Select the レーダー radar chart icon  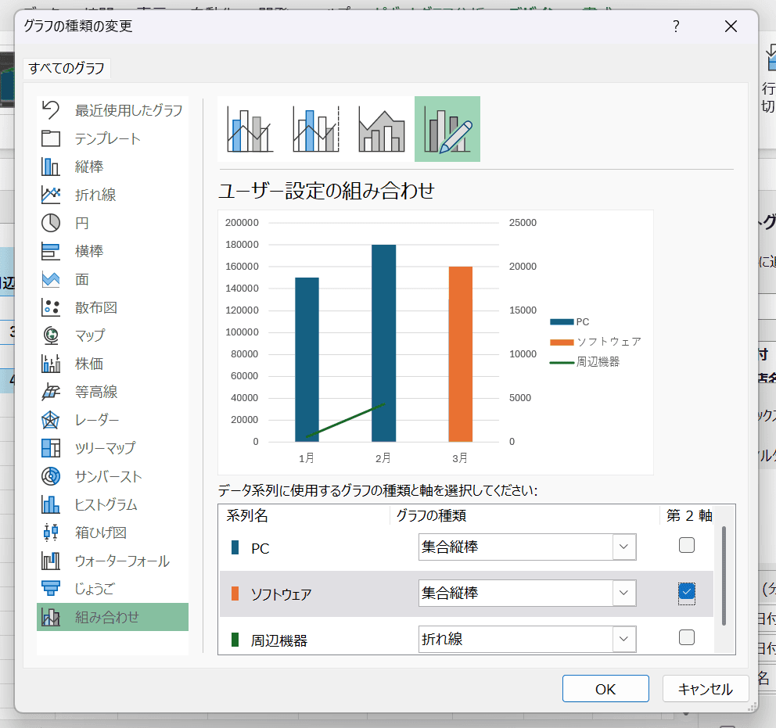pyautogui.click(x=51, y=420)
